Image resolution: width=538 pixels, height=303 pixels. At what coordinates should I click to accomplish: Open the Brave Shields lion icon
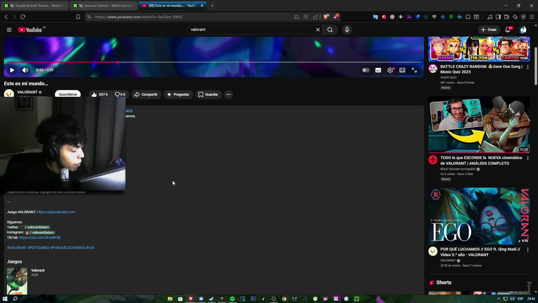(326, 17)
